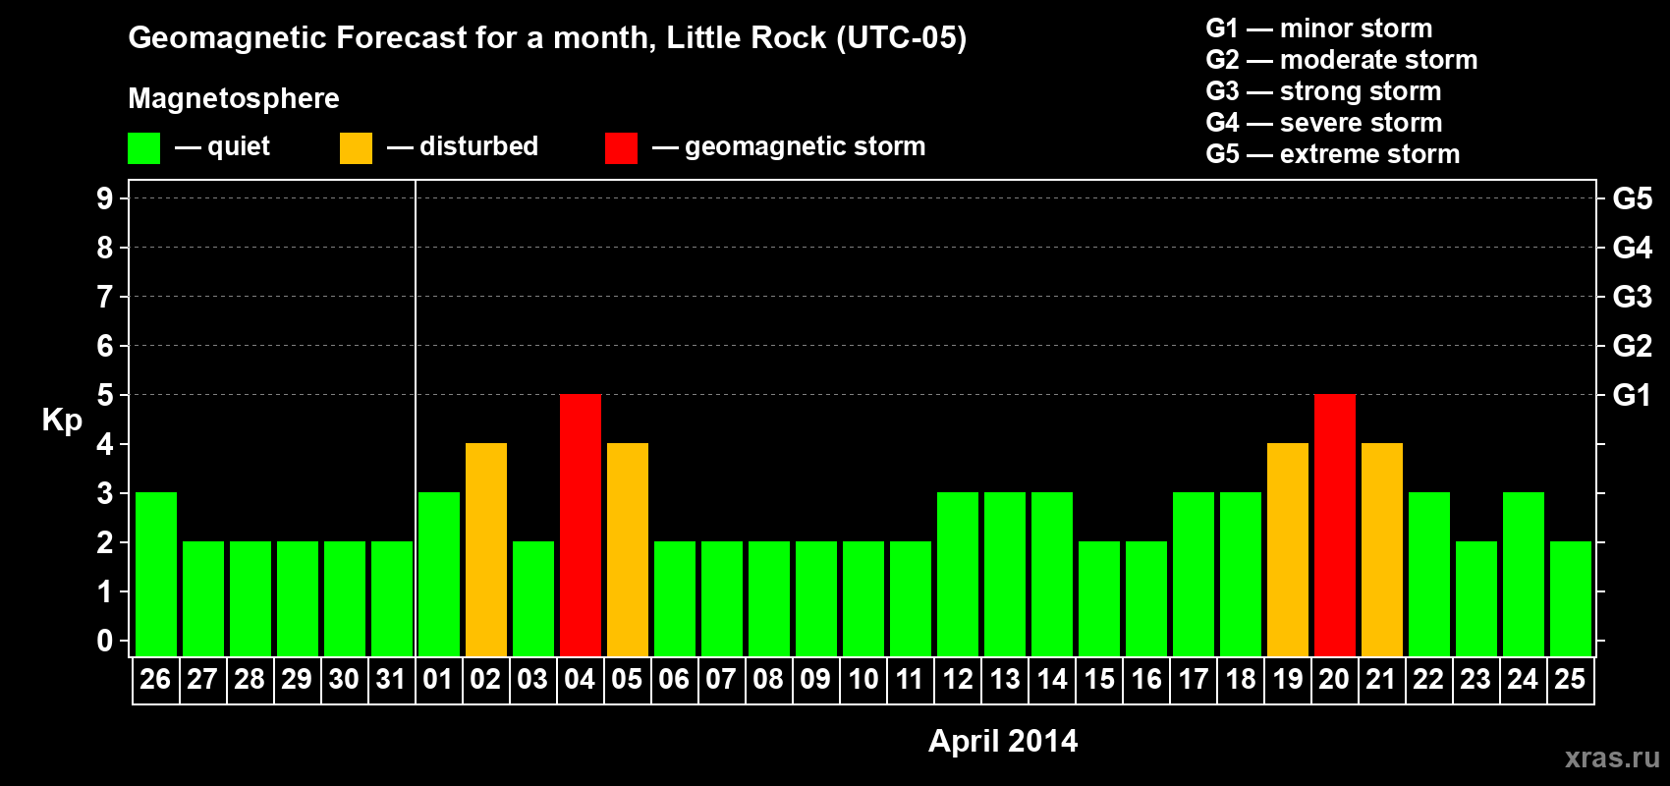Select the green bar for April 25
1670x786 pixels.
click(x=1571, y=598)
